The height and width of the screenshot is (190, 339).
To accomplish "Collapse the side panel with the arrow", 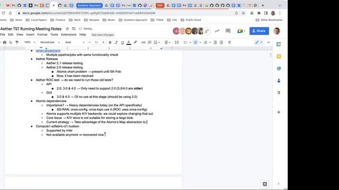I will pos(279,184).
